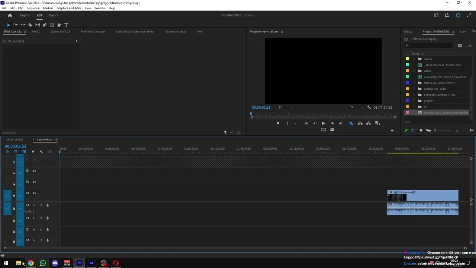Expand the komik-ses-video efektleri bin
This screenshot has height=268, width=476.
click(414, 83)
